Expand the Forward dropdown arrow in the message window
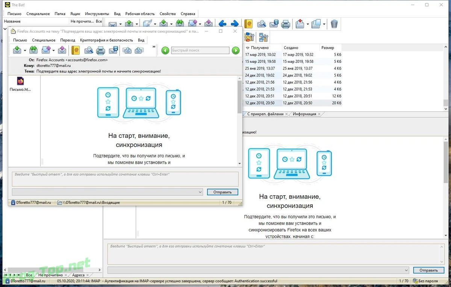 54,50
